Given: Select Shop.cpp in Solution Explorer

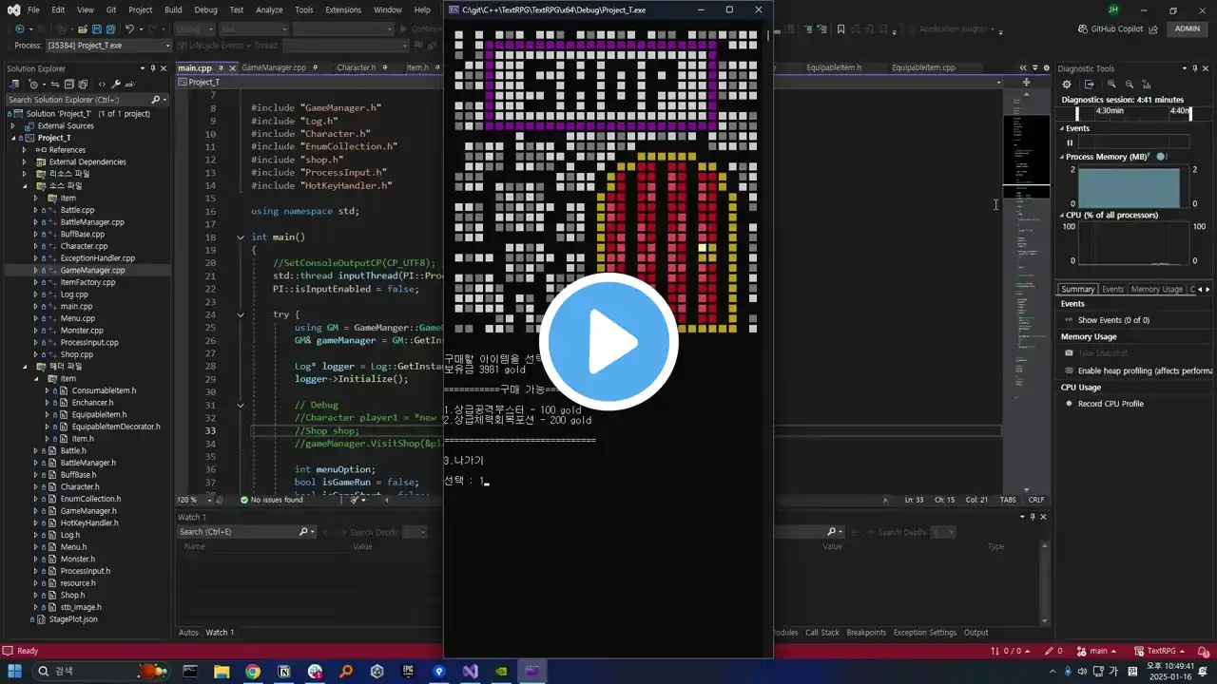Looking at the screenshot, I should pos(77,354).
